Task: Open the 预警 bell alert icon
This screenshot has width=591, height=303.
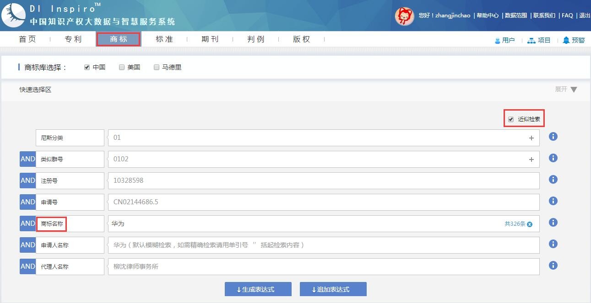Action: (566, 40)
